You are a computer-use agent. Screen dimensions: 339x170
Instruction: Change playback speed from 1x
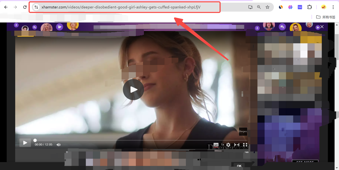tap(222, 145)
